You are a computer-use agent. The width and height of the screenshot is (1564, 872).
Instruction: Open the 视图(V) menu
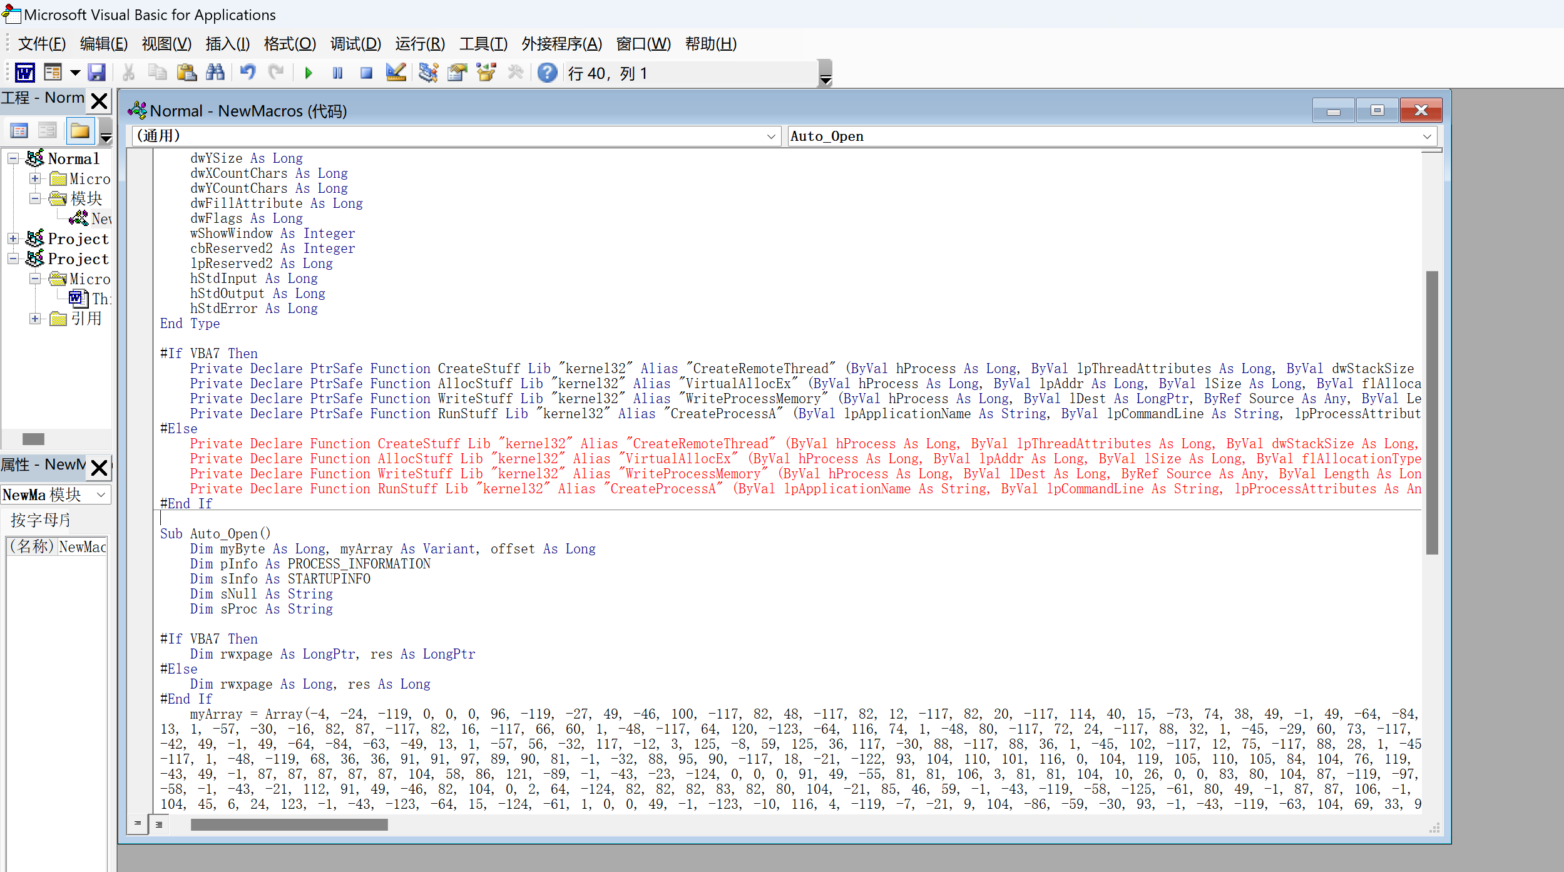[x=166, y=44]
